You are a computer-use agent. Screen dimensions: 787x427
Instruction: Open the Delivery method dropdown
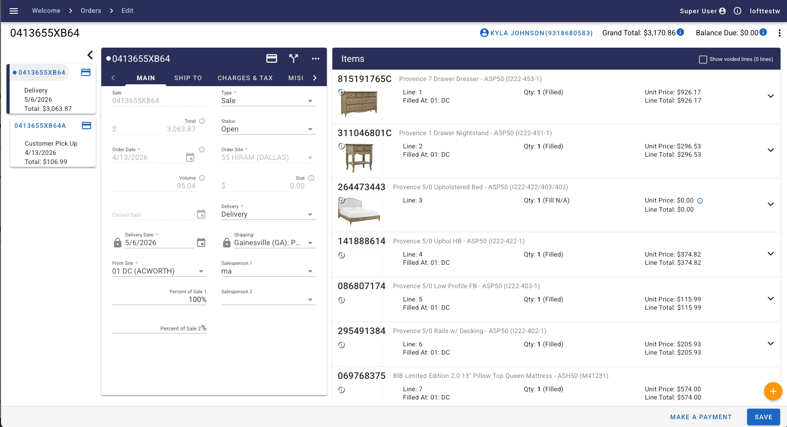click(x=269, y=214)
